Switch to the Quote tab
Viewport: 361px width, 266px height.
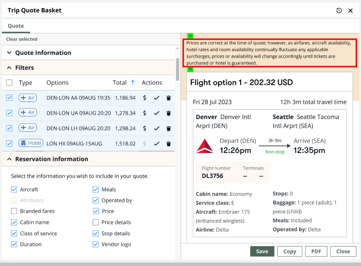(x=15, y=26)
